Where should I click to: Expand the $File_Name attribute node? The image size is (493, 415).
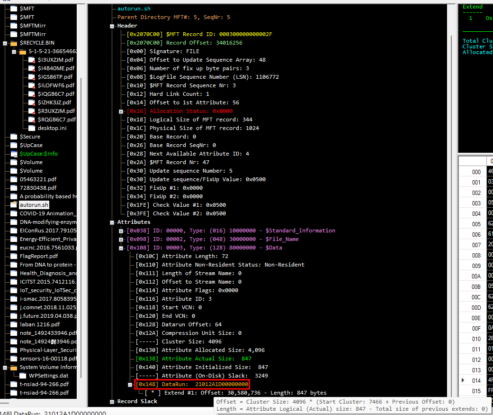tap(121, 239)
